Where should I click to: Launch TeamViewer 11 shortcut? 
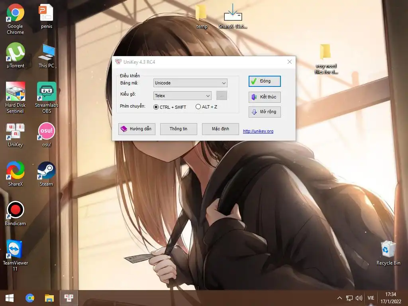pyautogui.click(x=15, y=255)
